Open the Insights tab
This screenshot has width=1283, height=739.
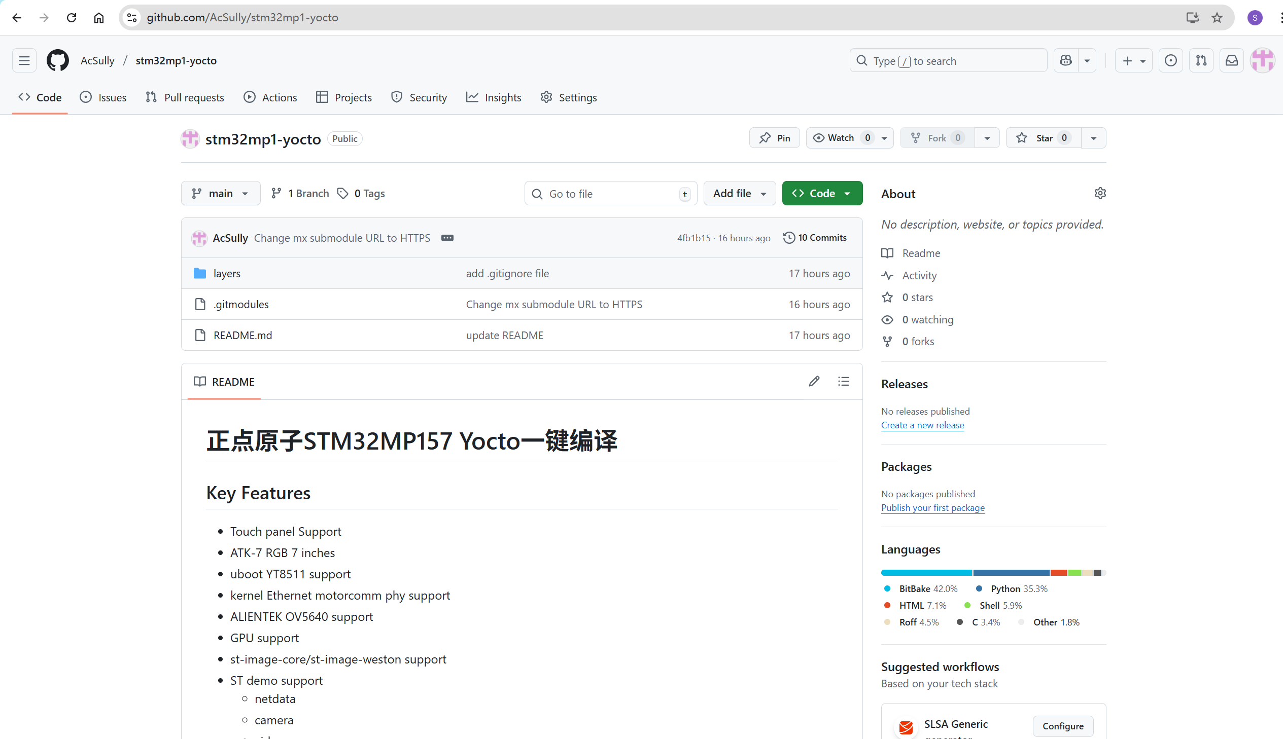tap(494, 97)
